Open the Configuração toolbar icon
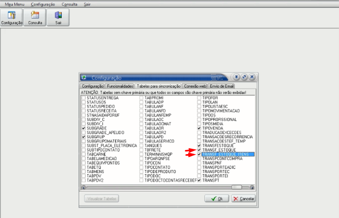339x218 pixels. tap(12, 17)
